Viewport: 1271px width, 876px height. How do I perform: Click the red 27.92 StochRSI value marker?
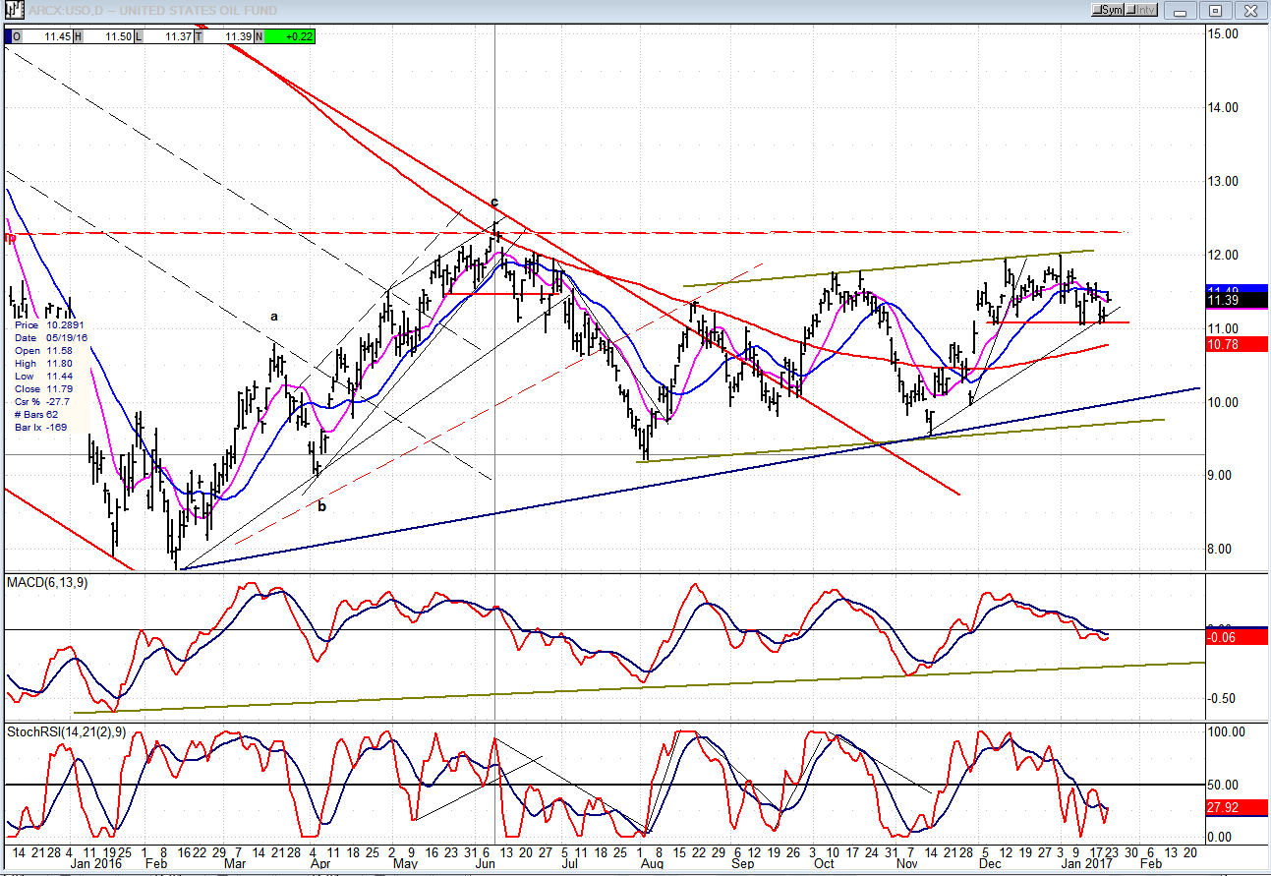coord(1237,805)
